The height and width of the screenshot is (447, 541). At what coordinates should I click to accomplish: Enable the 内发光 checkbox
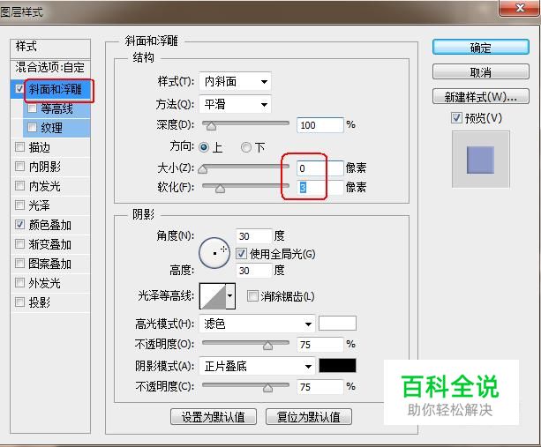tap(19, 186)
